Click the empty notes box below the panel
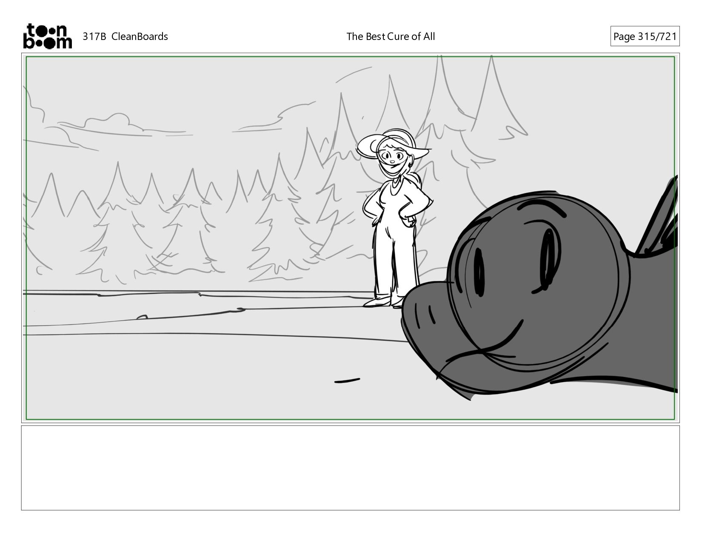The image size is (702, 542). (x=351, y=468)
